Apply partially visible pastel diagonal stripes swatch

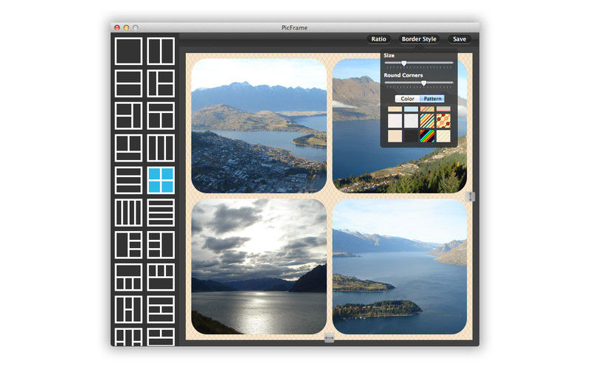click(x=427, y=109)
